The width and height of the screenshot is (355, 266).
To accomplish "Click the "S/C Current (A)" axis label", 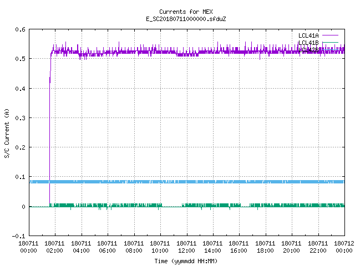I will pyautogui.click(x=7, y=133).
